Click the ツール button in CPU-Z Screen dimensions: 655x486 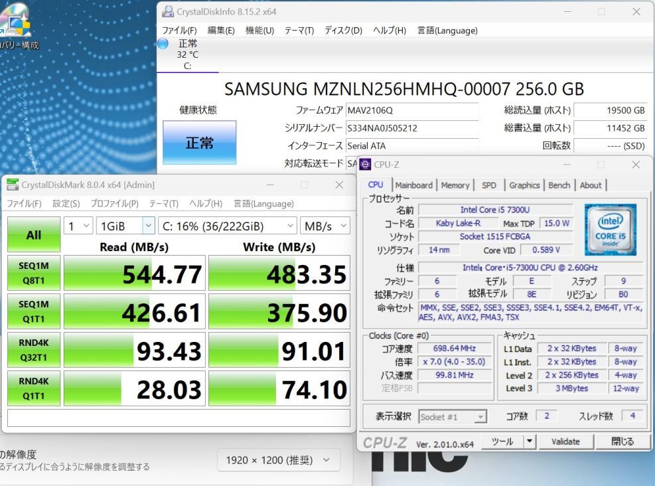[502, 442]
